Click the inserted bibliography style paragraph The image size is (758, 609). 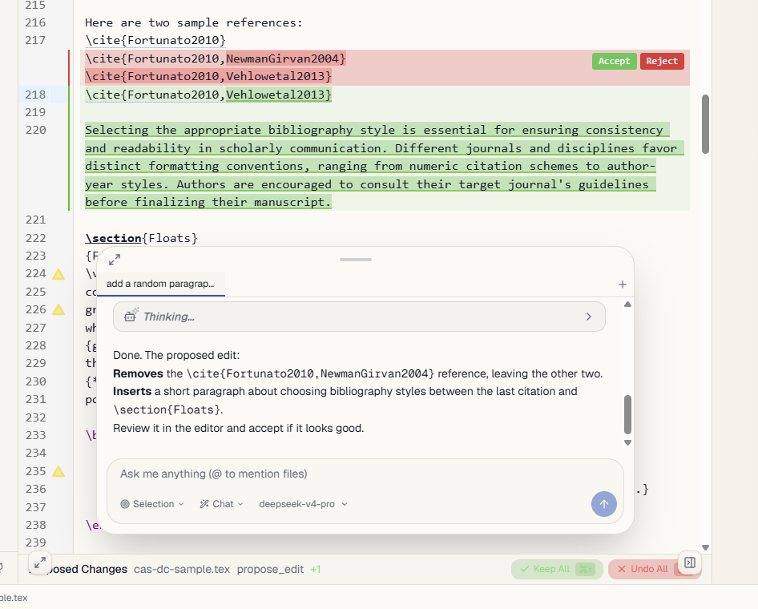[385, 166]
